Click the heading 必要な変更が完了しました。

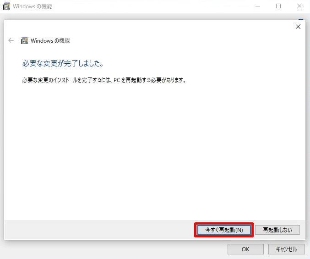coord(63,63)
